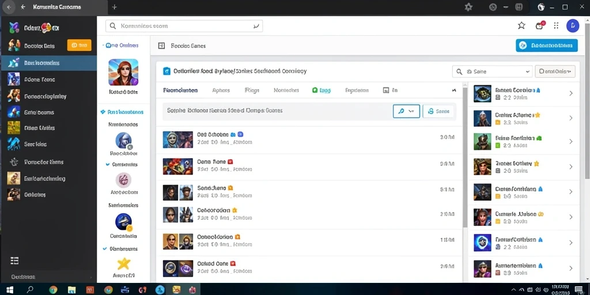The width and height of the screenshot is (590, 295).
Task: Open the "Saite" search dropdown arrow
Action: (527, 71)
